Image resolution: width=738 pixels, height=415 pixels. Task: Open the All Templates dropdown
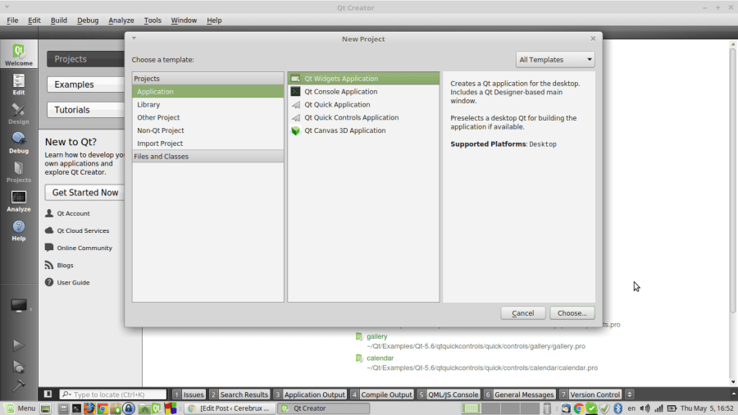point(555,60)
